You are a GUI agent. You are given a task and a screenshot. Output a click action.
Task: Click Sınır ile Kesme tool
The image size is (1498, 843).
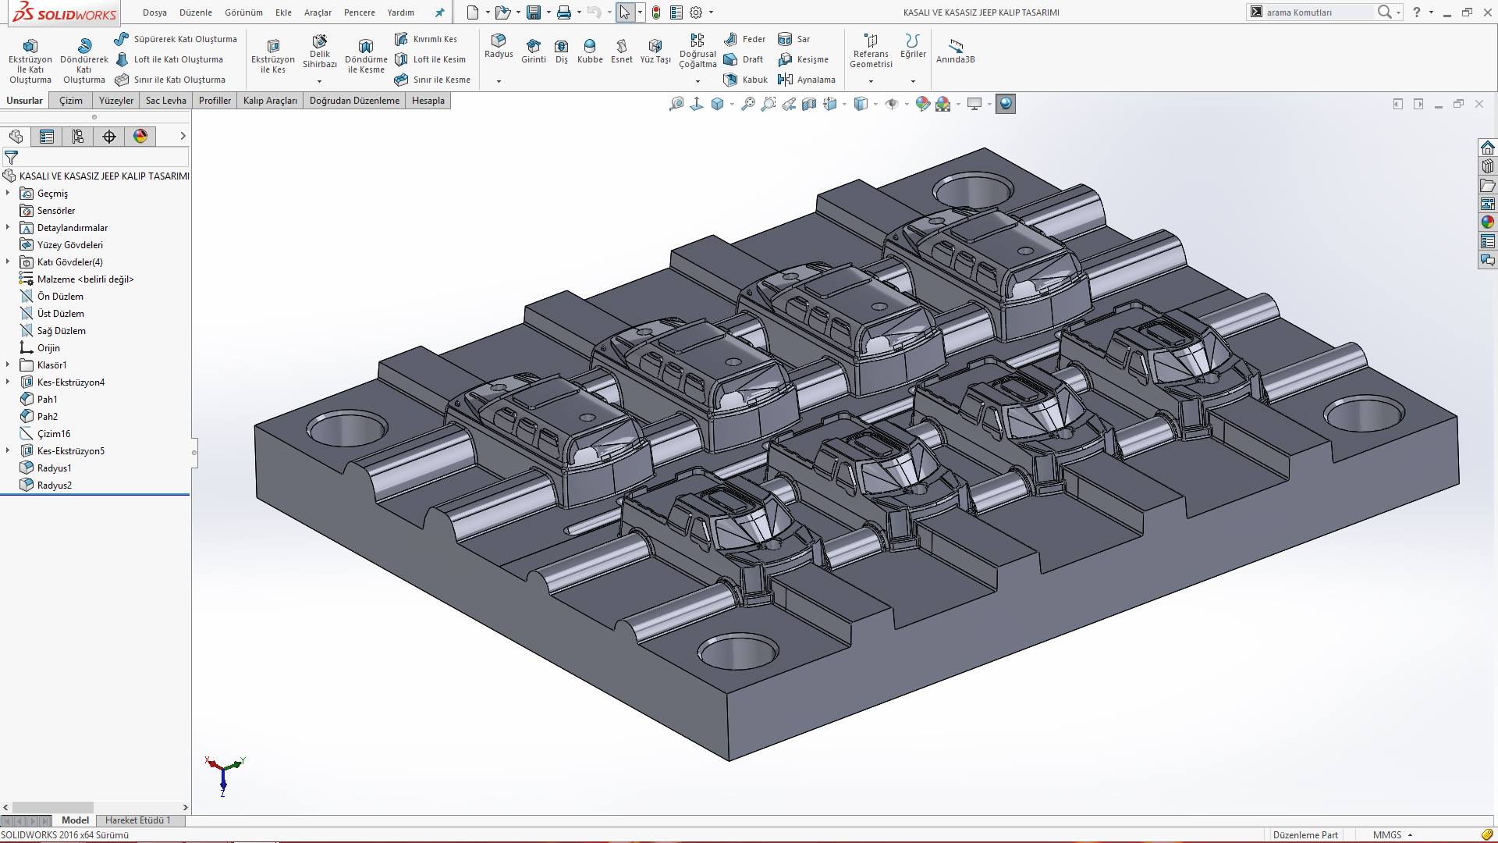pyautogui.click(x=432, y=80)
